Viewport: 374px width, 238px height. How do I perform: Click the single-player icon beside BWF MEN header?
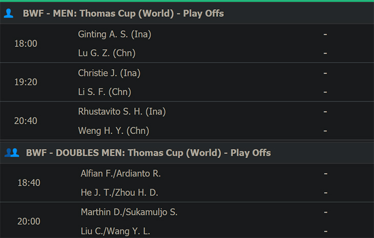point(9,13)
